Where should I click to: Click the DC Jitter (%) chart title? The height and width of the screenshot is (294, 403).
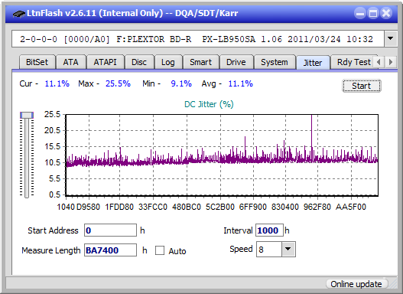(x=209, y=104)
